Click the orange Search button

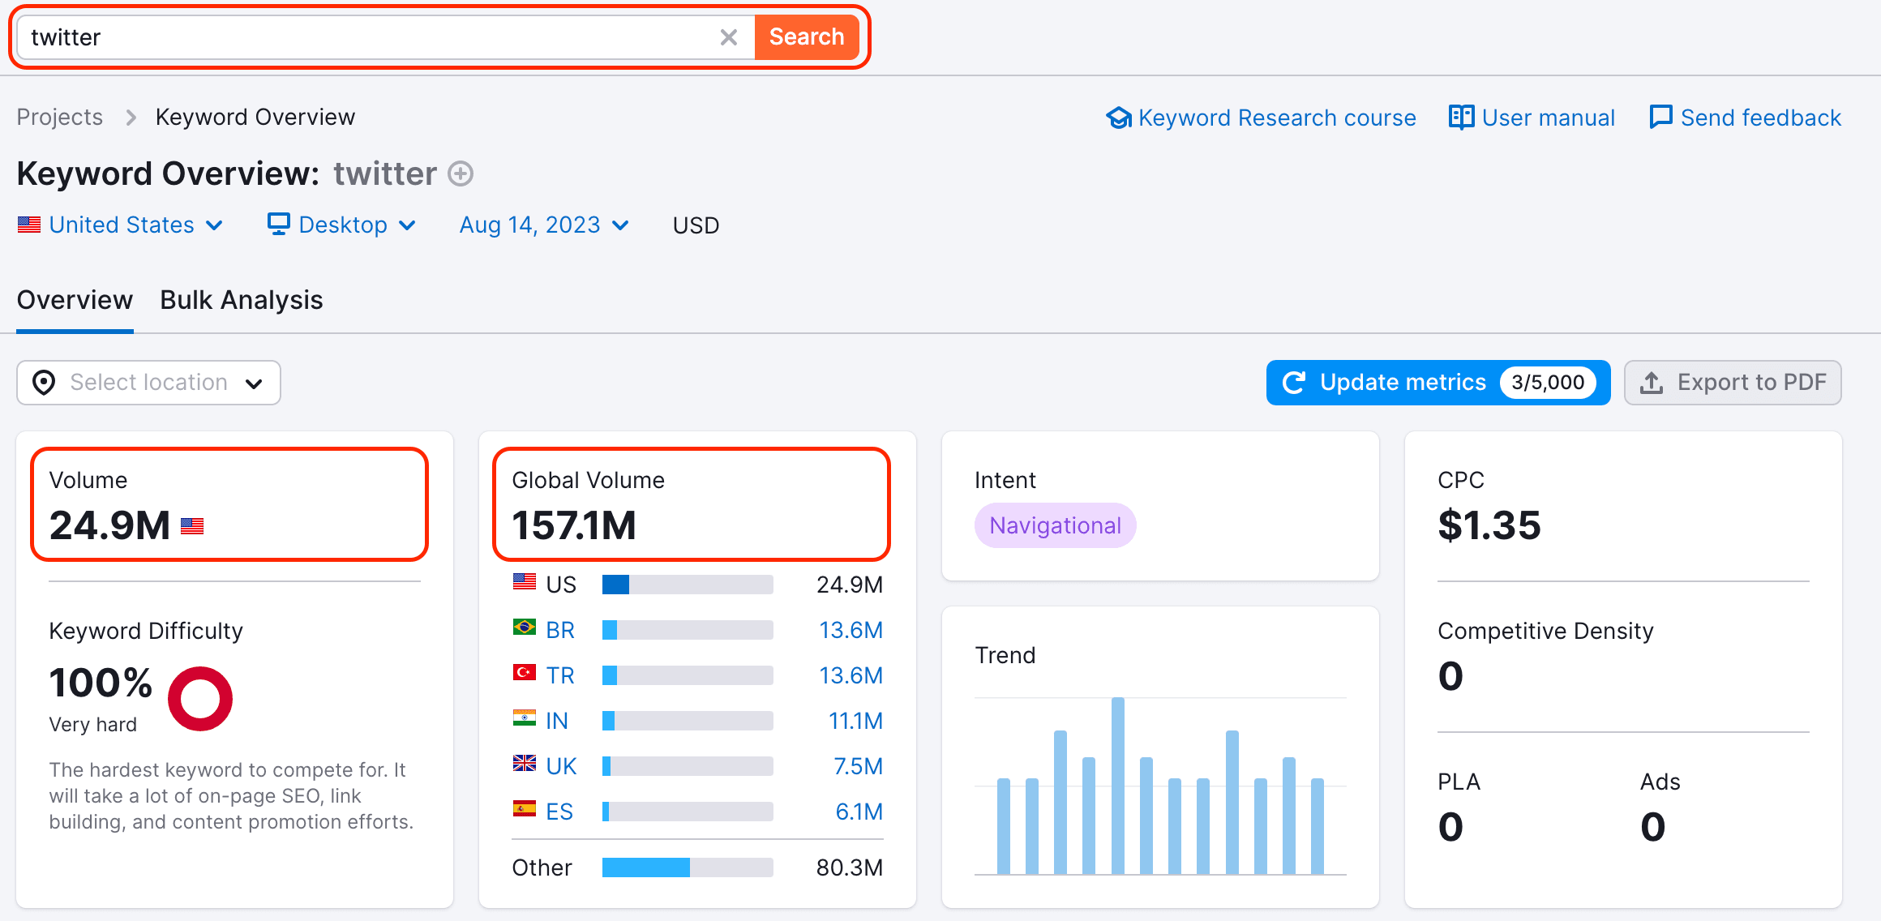[x=807, y=37]
